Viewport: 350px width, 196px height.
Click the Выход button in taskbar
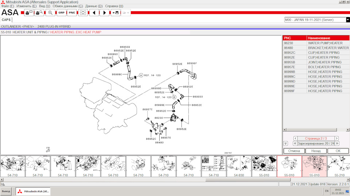coord(6,191)
